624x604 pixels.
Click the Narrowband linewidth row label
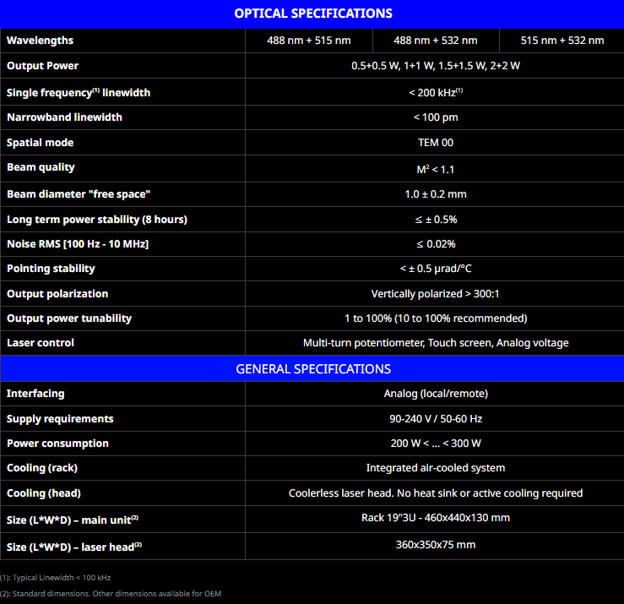click(x=64, y=117)
